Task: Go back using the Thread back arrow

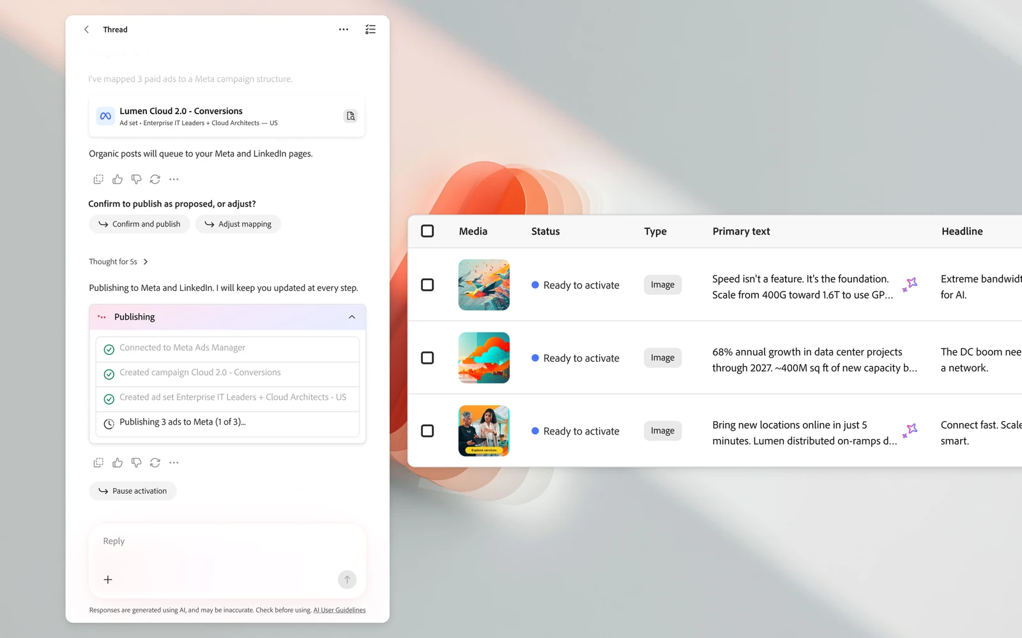Action: coord(87,29)
